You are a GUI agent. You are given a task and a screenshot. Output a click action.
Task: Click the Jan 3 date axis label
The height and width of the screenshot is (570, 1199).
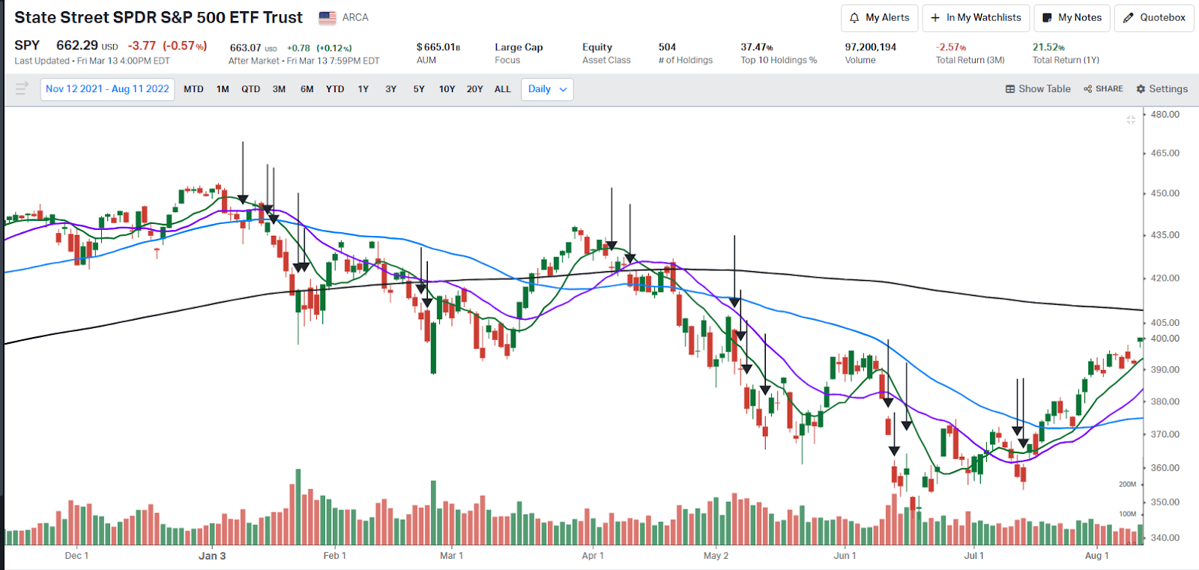click(212, 556)
